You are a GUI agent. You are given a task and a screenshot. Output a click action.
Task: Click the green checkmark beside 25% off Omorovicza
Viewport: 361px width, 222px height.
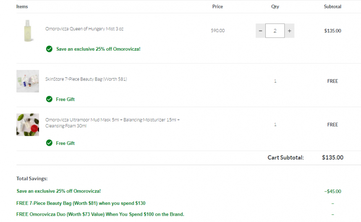(49, 49)
